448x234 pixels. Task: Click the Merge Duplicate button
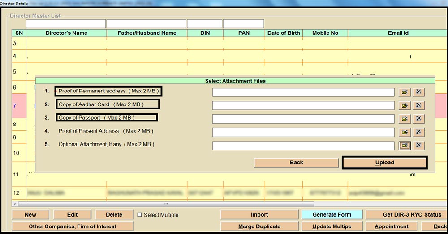tap(259, 226)
